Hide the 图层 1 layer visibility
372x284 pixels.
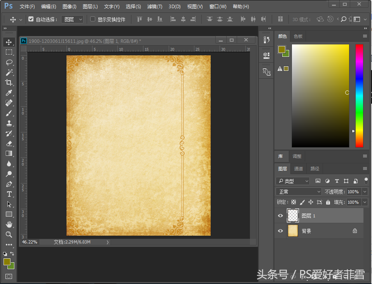tap(280, 216)
